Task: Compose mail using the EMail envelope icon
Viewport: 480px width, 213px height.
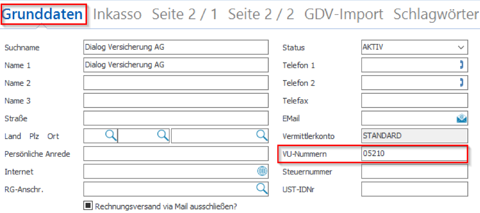Action: point(461,118)
